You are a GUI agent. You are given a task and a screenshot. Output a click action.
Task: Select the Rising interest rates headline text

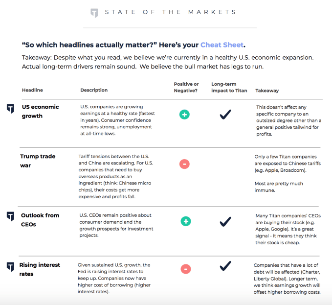tap(40, 269)
